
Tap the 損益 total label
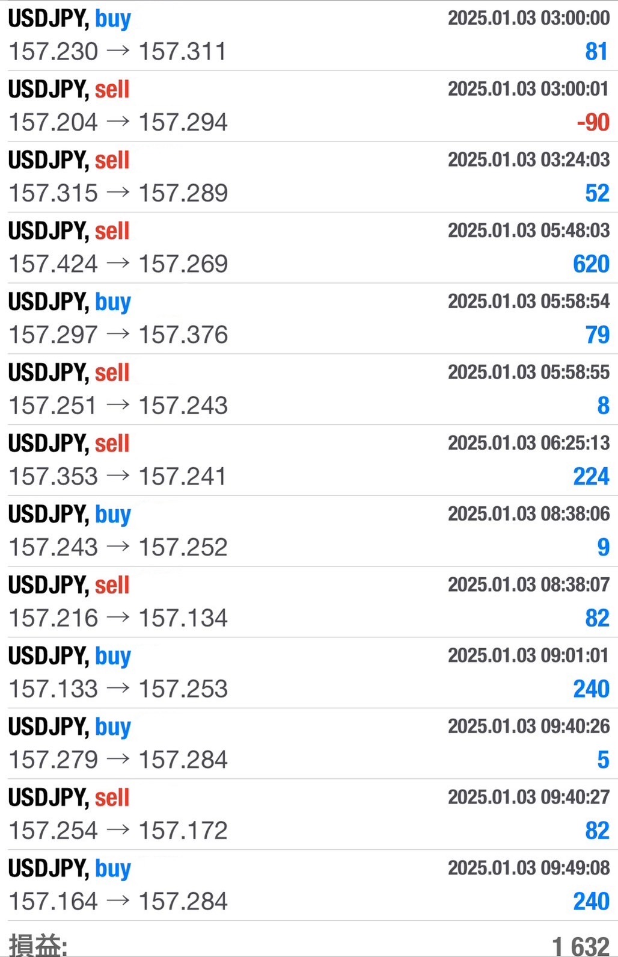[37, 945]
